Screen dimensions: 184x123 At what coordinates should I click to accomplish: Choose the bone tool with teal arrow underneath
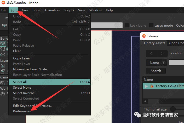coord(3,55)
